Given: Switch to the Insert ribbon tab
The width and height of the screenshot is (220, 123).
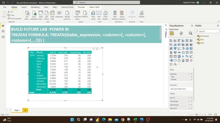Looking at the screenshot, I should coord(24,7).
